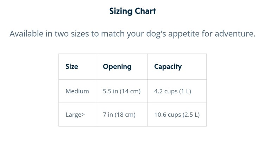Click the word 'Chart' in the title
264x142 pixels.
pyautogui.click(x=145, y=11)
